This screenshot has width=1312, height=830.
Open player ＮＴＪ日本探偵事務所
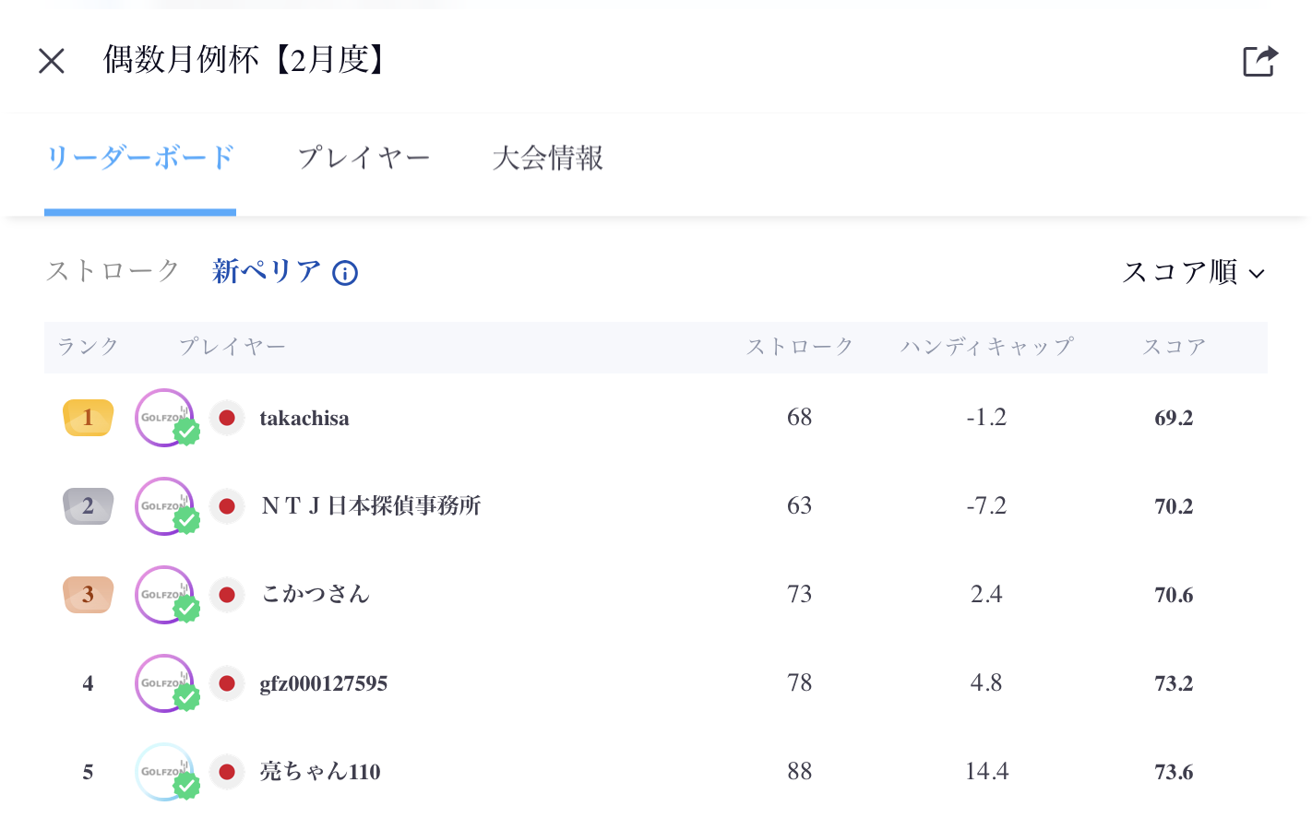[x=371, y=506]
